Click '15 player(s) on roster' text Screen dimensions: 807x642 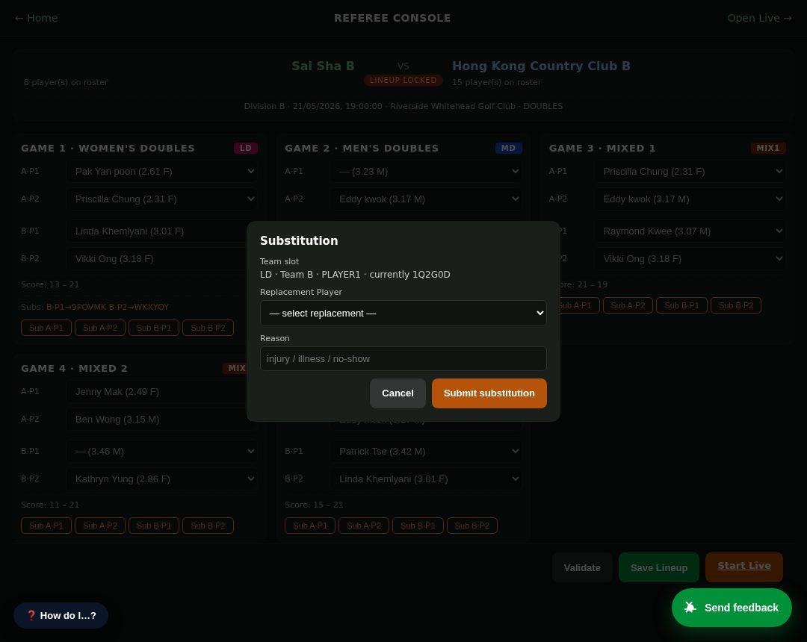[496, 82]
